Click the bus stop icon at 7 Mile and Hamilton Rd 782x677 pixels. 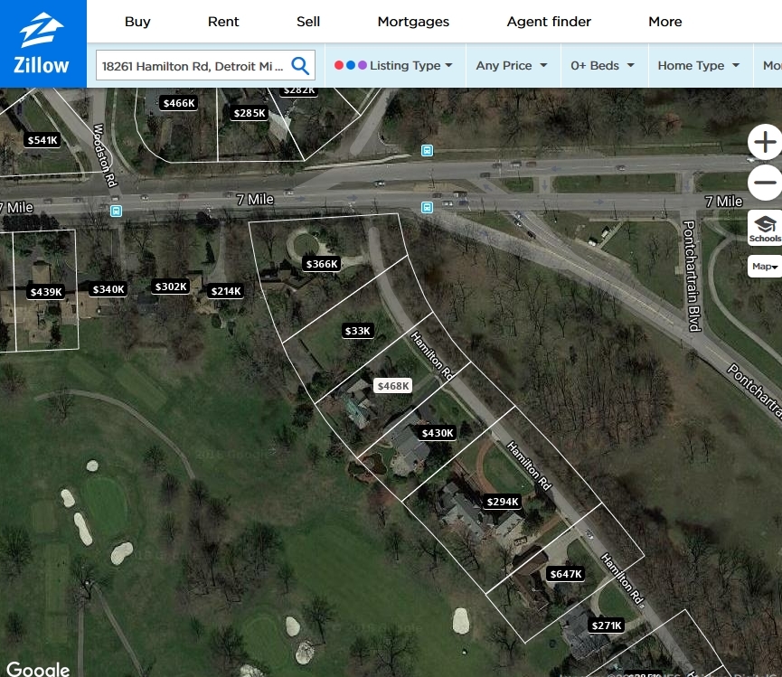click(427, 207)
